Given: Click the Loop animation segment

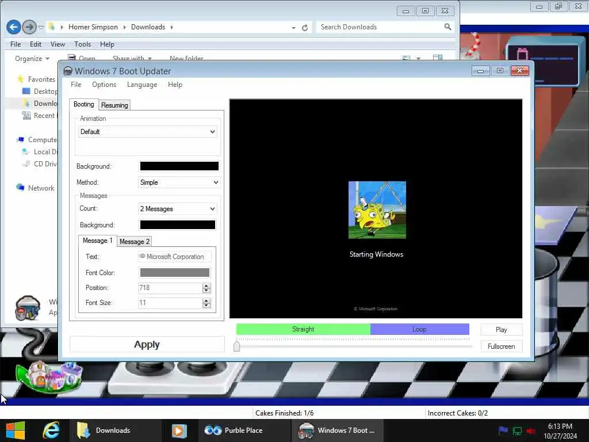Looking at the screenshot, I should pyautogui.click(x=419, y=329).
